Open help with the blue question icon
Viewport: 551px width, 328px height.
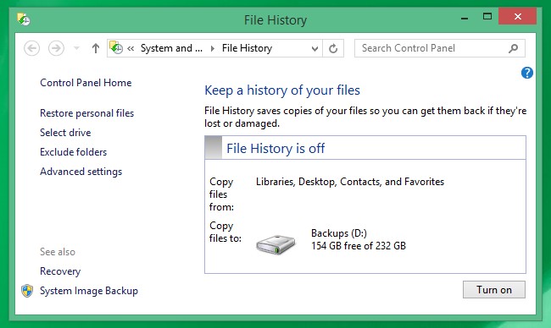pos(526,73)
